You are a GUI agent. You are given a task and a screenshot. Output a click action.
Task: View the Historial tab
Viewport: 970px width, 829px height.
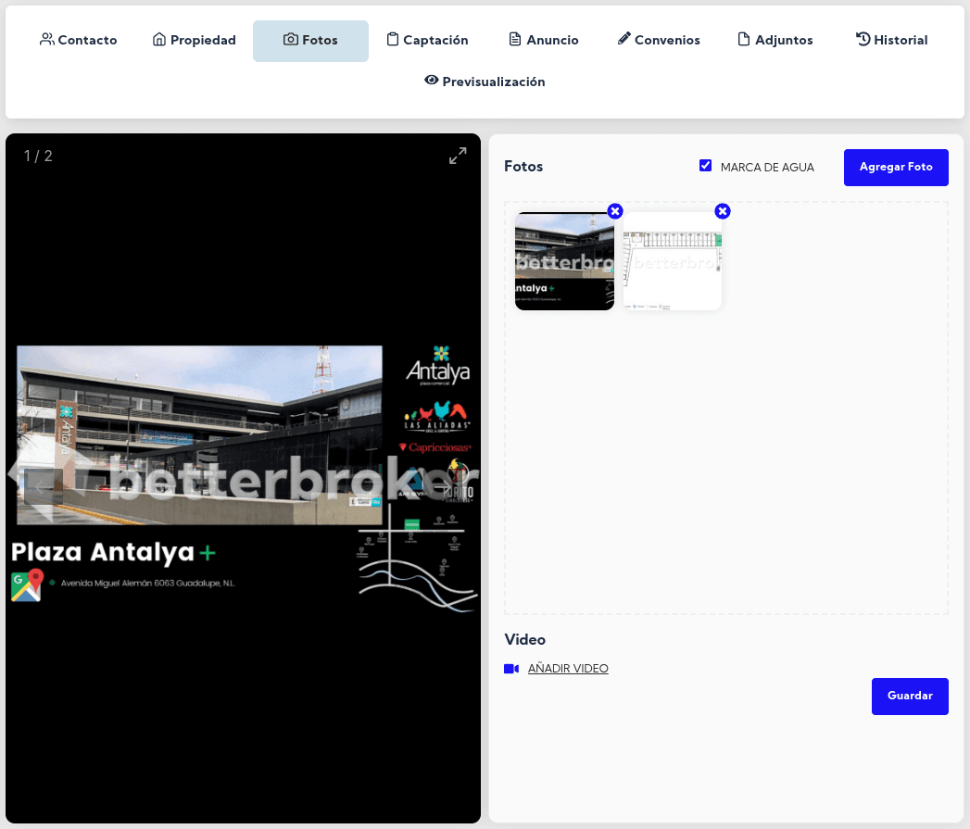pyautogui.click(x=891, y=41)
